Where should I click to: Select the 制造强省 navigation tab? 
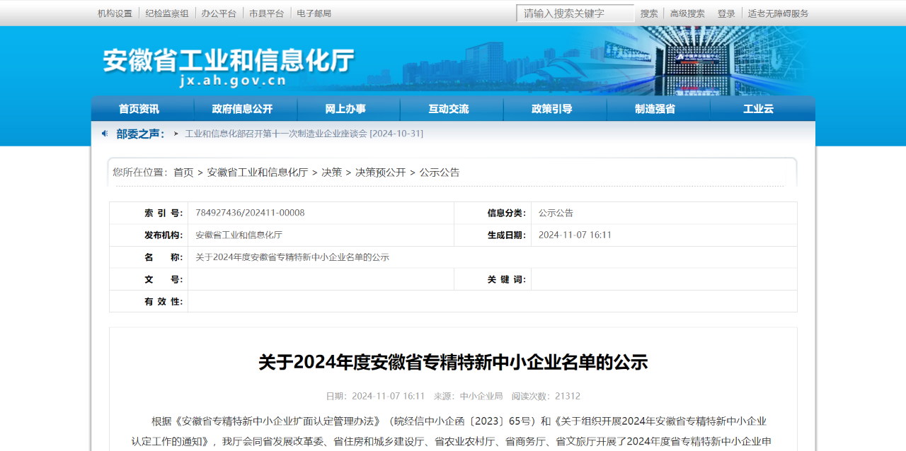pyautogui.click(x=655, y=109)
